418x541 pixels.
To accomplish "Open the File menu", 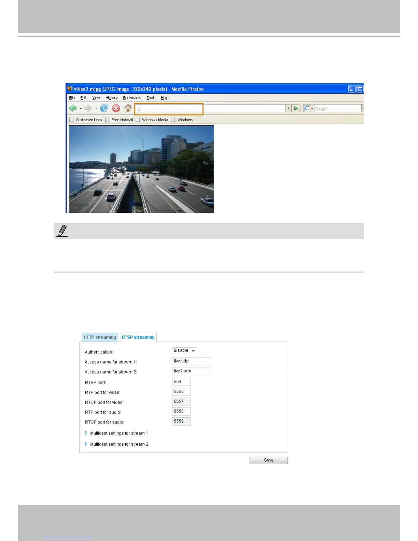I will (72, 98).
